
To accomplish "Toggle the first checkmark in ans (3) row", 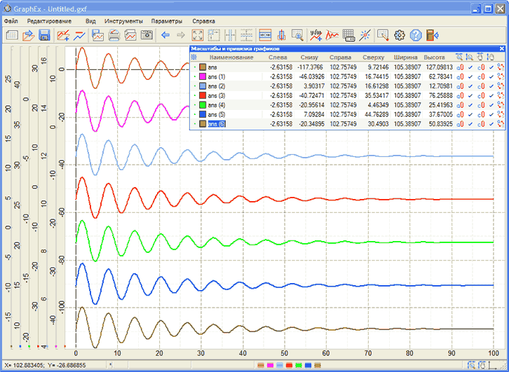I will pyautogui.click(x=471, y=95).
